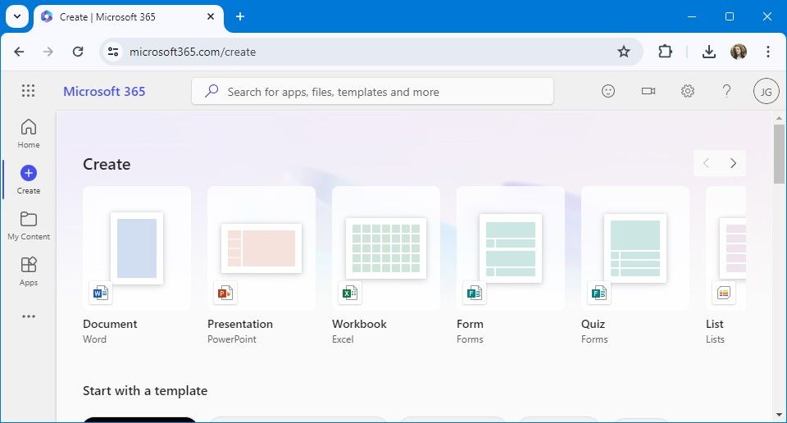Create a new Forms Quiz
The image size is (787, 423).
click(x=635, y=266)
